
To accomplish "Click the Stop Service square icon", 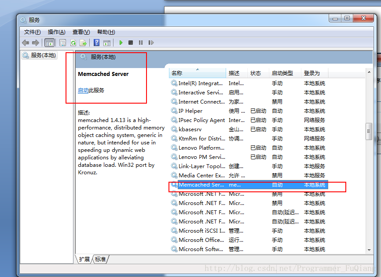I will (x=131, y=43).
